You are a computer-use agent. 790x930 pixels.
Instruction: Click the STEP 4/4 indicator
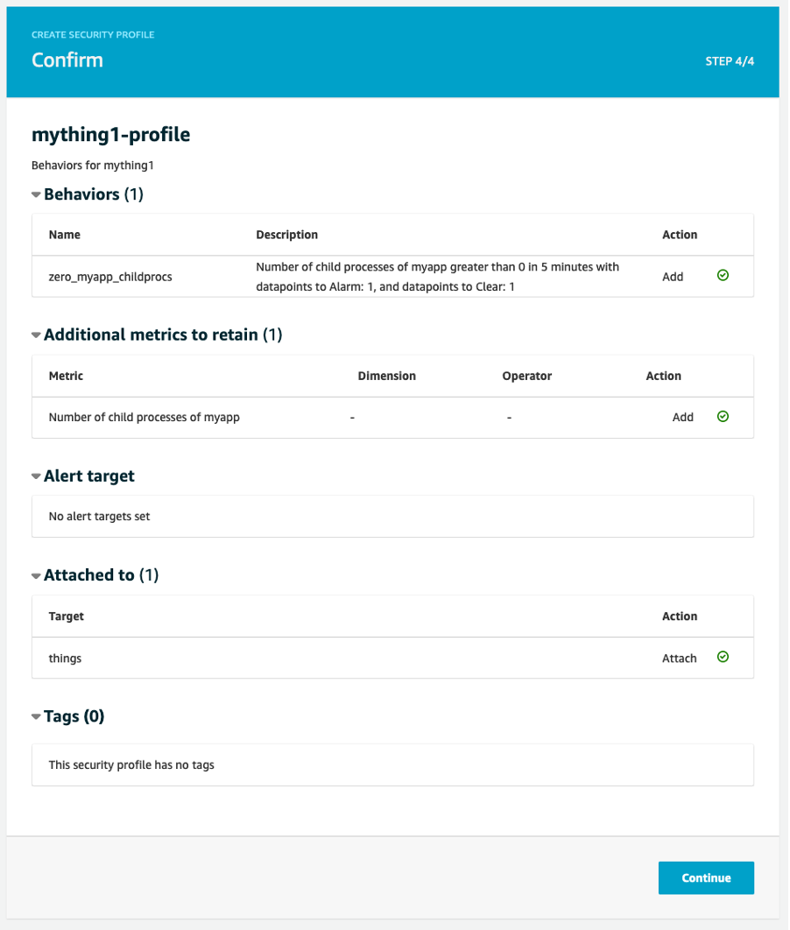[730, 61]
